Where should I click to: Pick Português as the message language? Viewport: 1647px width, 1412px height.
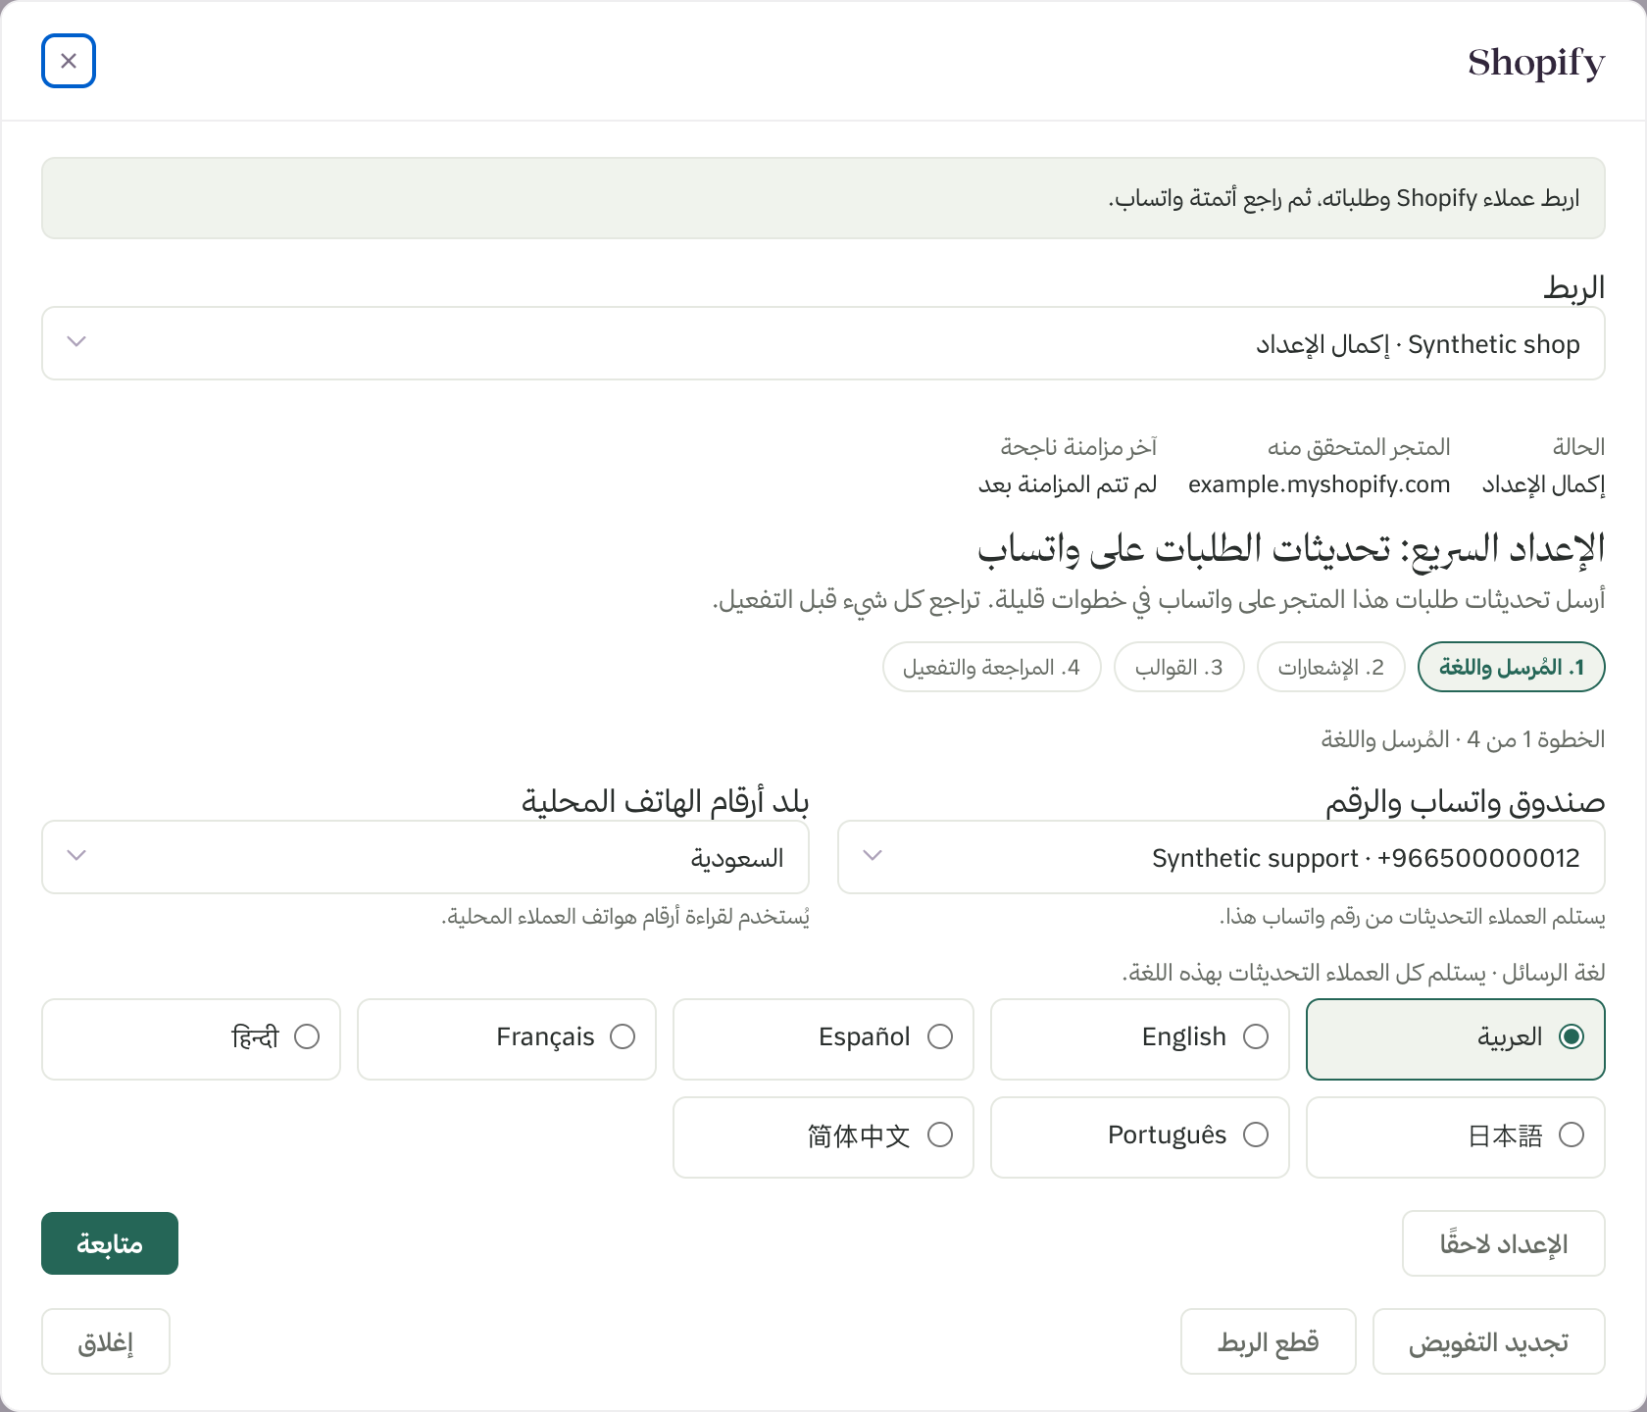tap(1139, 1136)
